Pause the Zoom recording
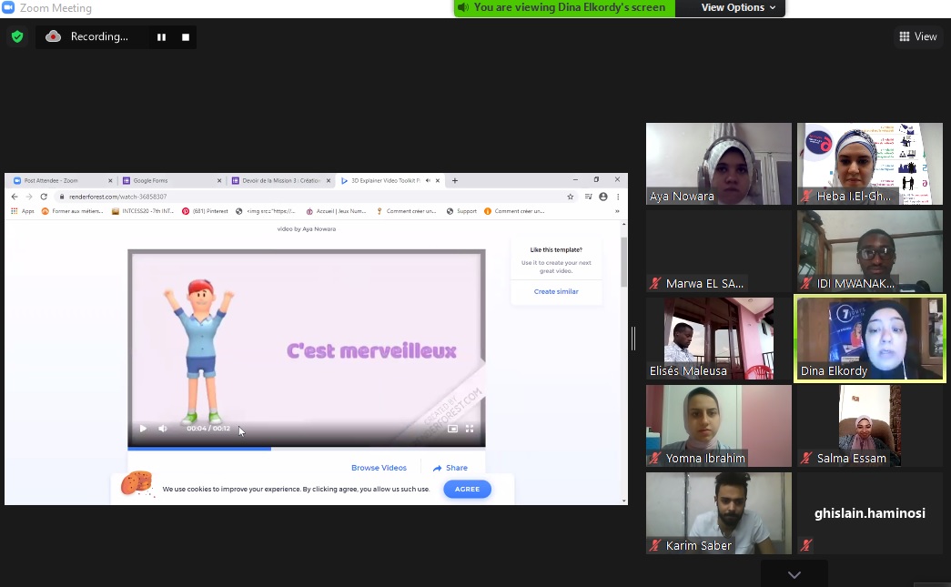 tap(161, 37)
